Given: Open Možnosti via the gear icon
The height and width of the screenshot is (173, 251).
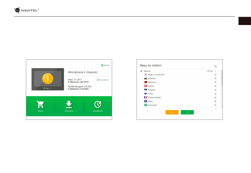Looking at the screenshot, I should (x=102, y=65).
